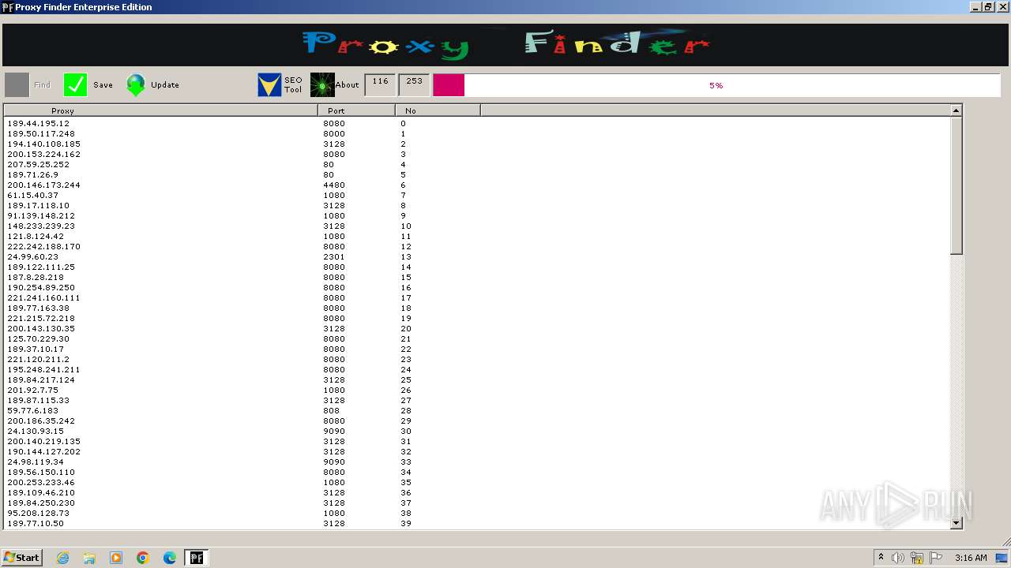
Task: Select proxy 207.59.25.252
Action: click(x=38, y=165)
